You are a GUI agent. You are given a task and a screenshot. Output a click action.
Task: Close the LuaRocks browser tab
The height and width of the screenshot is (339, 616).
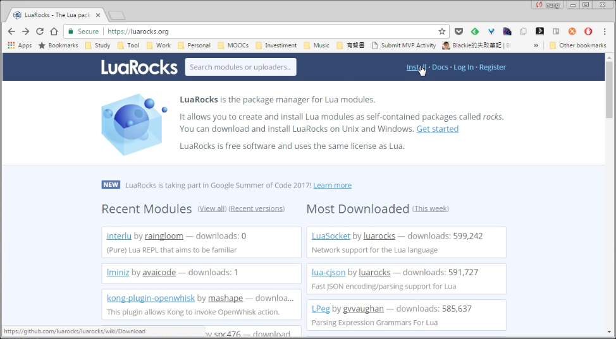point(98,15)
